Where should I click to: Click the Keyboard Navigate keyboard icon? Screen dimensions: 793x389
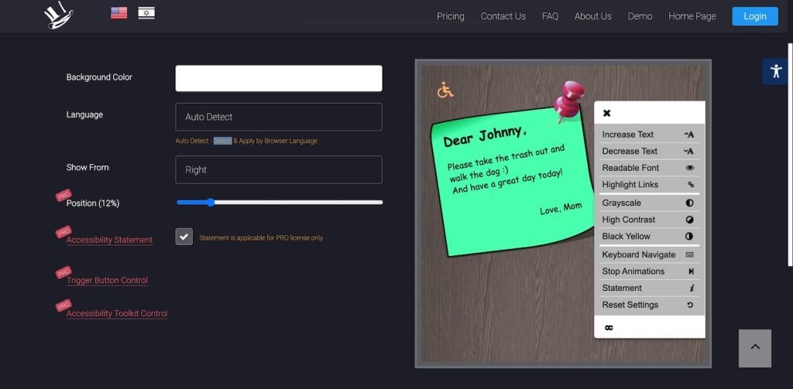click(x=690, y=254)
